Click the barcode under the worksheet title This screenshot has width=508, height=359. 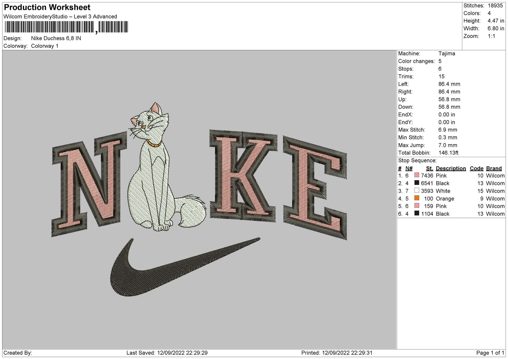pyautogui.click(x=66, y=27)
